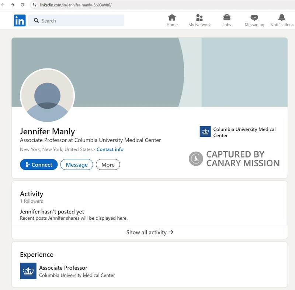
Task: Open the My Network people icon
Action: click(199, 17)
